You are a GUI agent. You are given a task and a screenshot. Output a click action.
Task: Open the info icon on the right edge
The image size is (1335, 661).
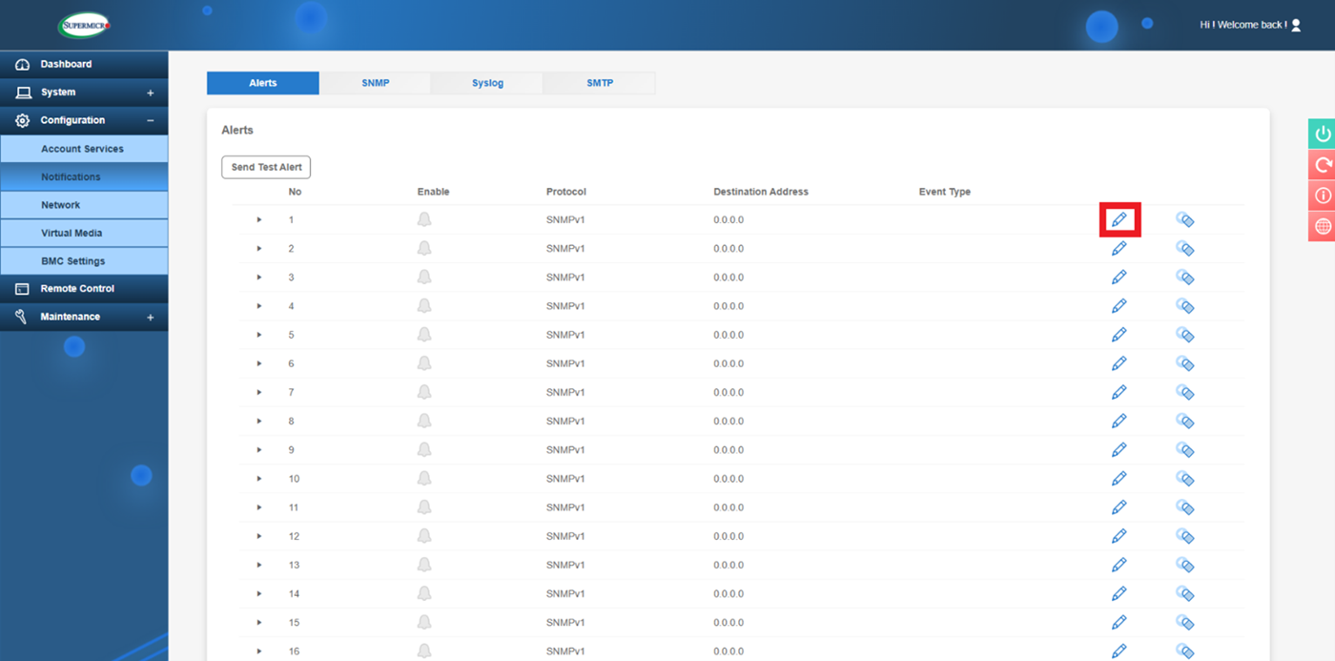point(1322,196)
